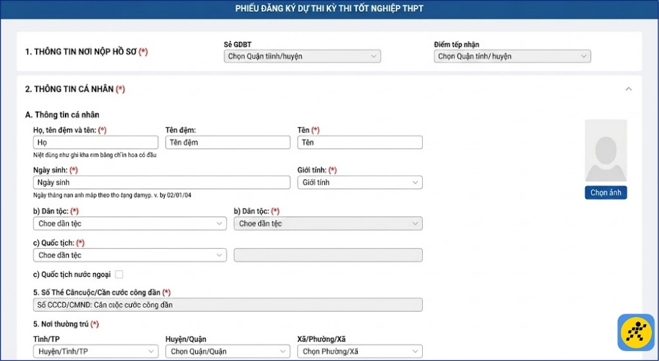Expand the Giới tính dropdown
This screenshot has height=361, width=659.
360,182
